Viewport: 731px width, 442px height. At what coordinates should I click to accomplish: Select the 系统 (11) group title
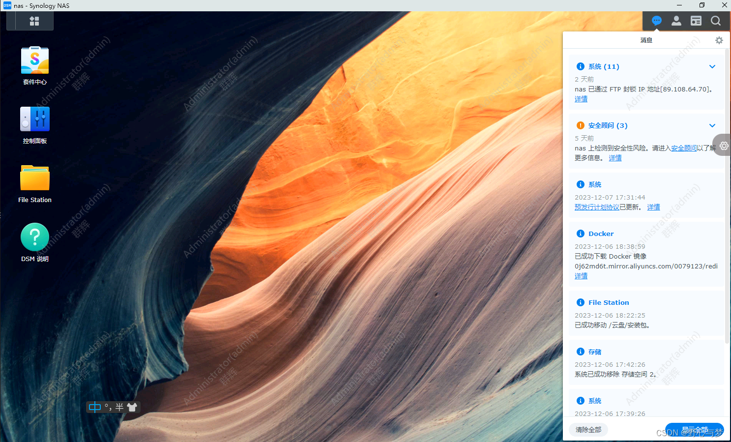tap(604, 66)
